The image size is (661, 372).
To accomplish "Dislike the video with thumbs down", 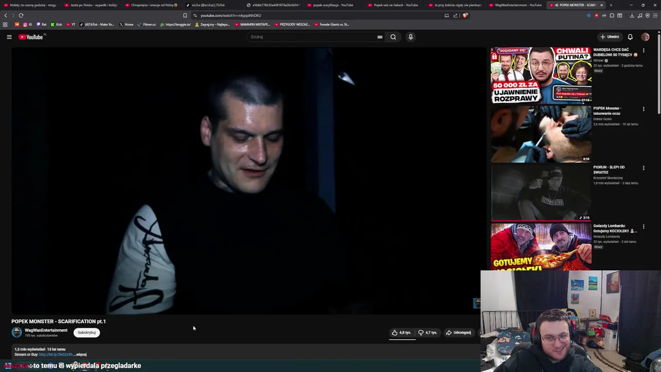I will click(x=428, y=333).
